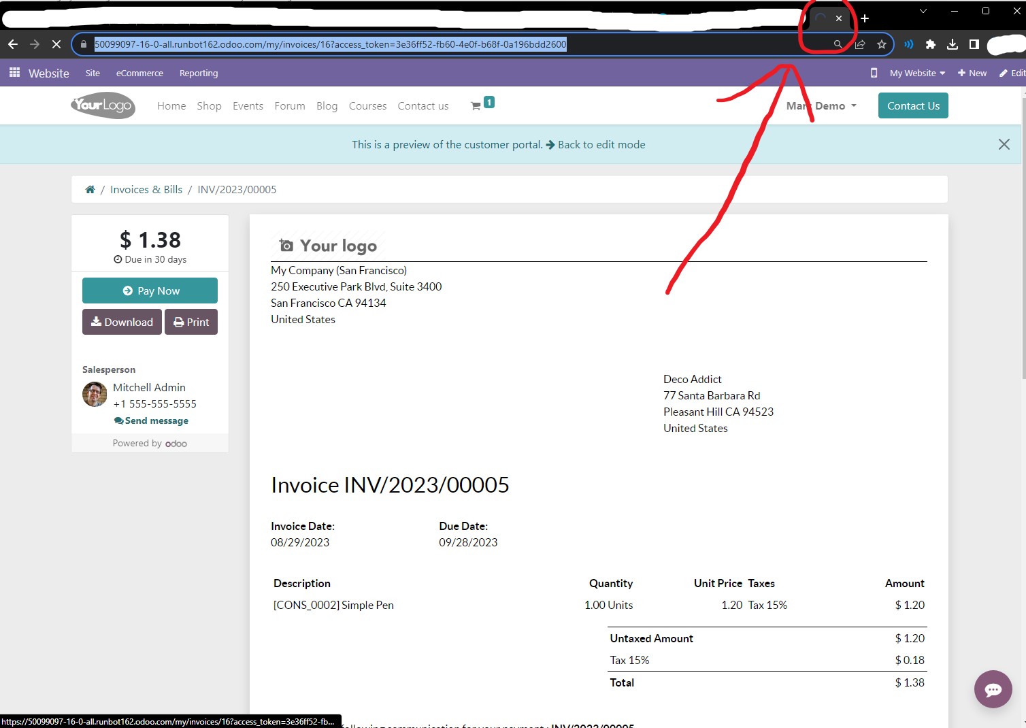Click the stop loading (X) icon
The image size is (1026, 728).
(56, 44)
